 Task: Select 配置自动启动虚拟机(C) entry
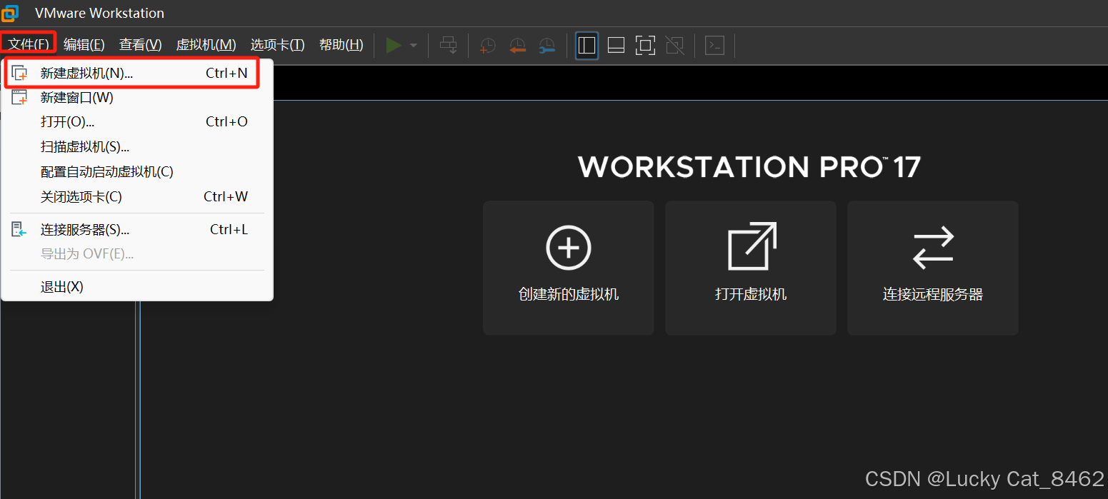[x=137, y=172]
